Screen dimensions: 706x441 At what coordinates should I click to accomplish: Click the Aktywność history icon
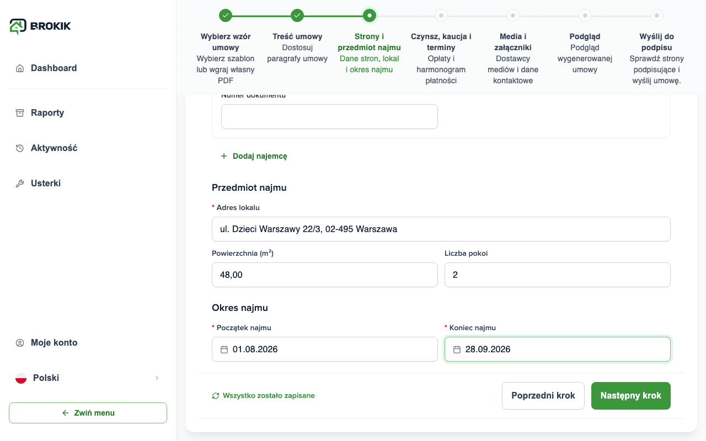20,148
